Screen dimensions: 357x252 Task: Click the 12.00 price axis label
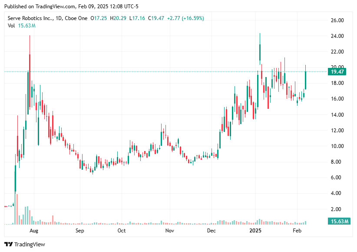(337, 130)
